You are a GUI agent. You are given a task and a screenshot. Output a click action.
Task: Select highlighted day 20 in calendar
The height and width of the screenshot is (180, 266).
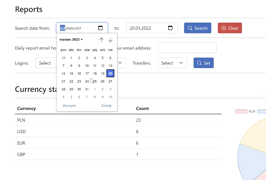pyautogui.click(x=110, y=73)
